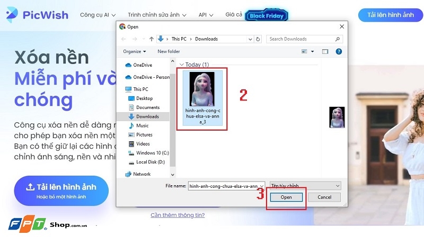Screen dimensions: 424x237
Task: Select This PC in navigation pane
Action: click(x=137, y=89)
